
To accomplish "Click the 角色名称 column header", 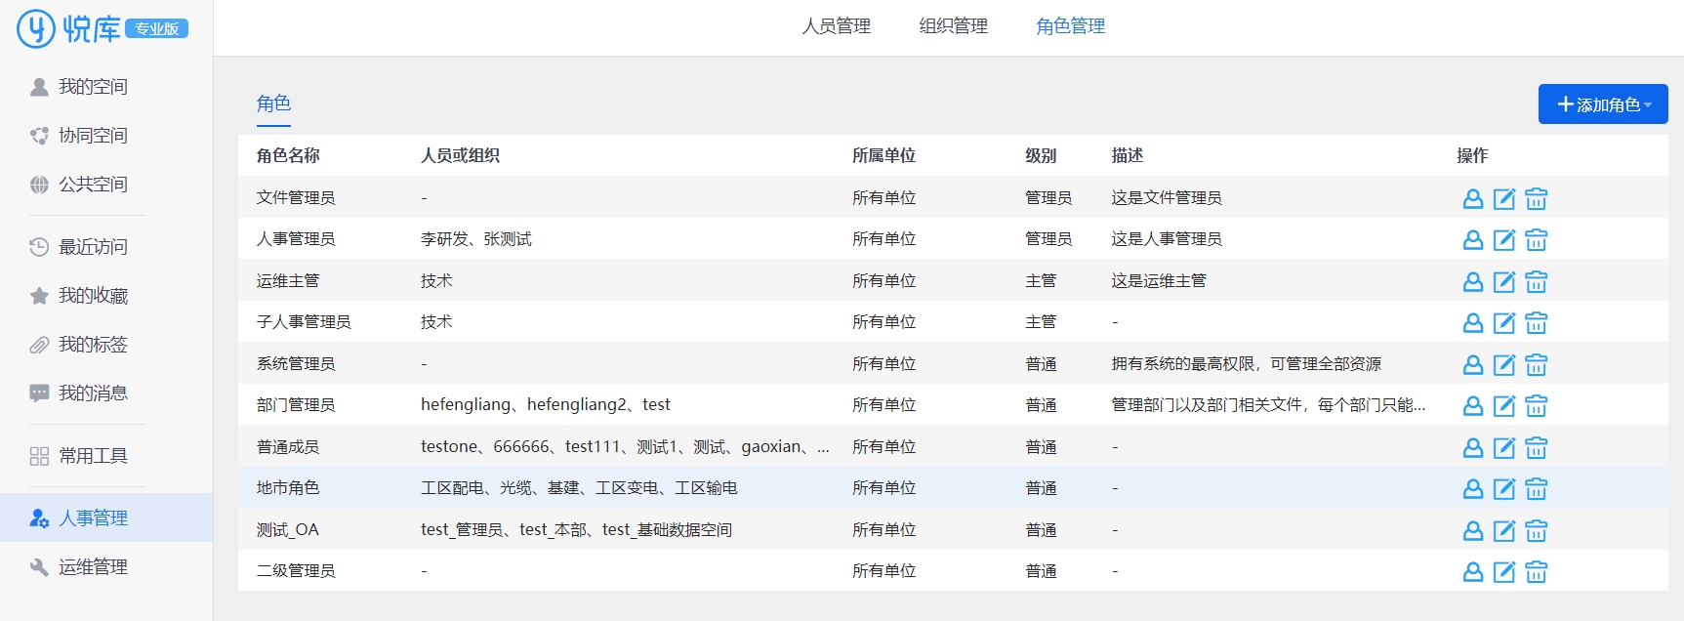I will pos(288,155).
